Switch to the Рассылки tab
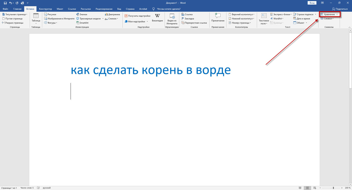Image resolution: width=352 pixels, height=190 pixels. click(x=86, y=9)
